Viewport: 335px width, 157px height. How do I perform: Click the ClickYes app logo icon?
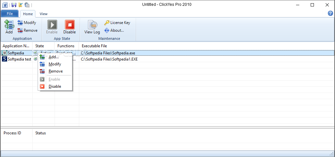pyautogui.click(x=5, y=5)
